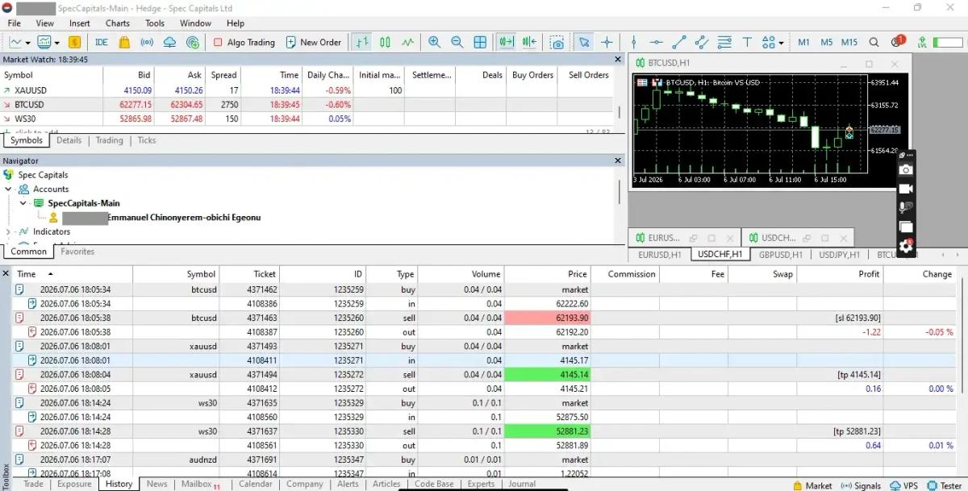Switch to Favorites tab in Navigator

(x=77, y=252)
